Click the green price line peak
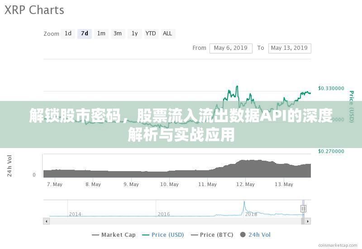 237,87
